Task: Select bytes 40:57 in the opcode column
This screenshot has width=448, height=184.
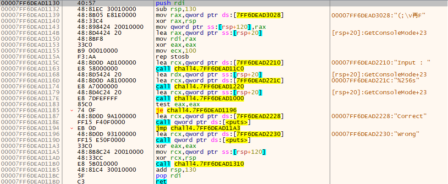Action: tap(86, 3)
